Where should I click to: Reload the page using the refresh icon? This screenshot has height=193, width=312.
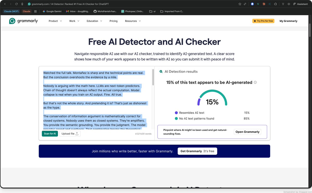pos(16,4)
